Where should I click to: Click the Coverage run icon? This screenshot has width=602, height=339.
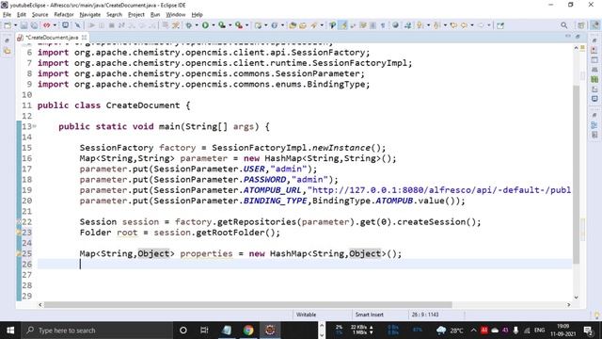point(222,25)
